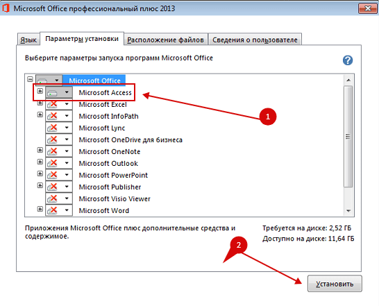
Task: Close the Office setup window
Action: point(367,8)
